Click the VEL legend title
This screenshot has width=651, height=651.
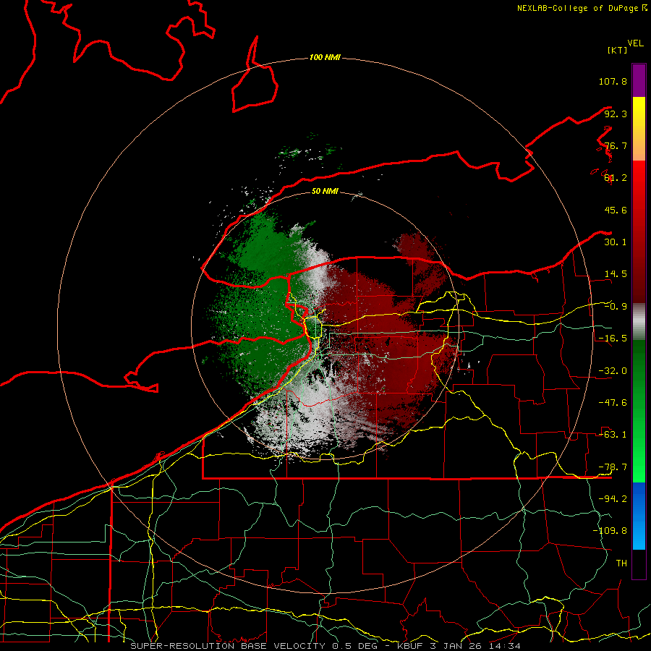(635, 43)
